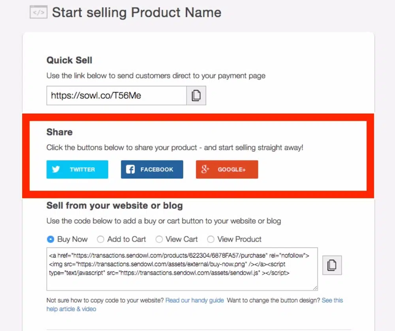Select the Buy Now radio option
The height and width of the screenshot is (331, 395).
point(51,239)
